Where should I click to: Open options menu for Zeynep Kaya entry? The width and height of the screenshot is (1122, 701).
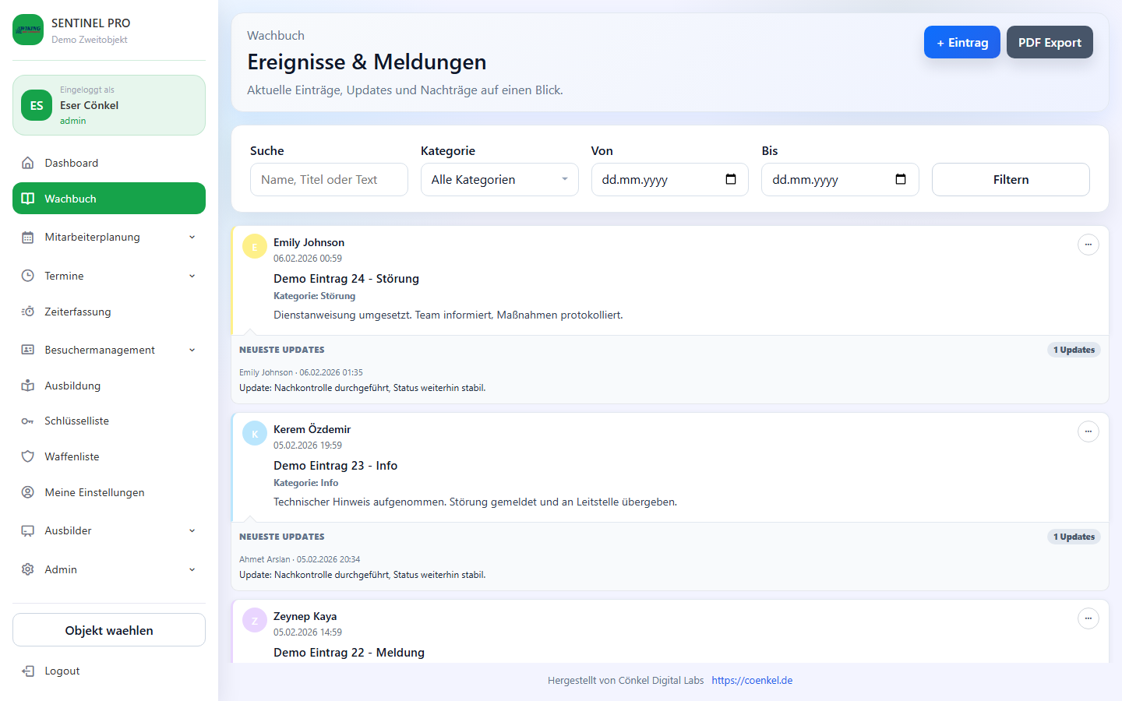[x=1088, y=618]
